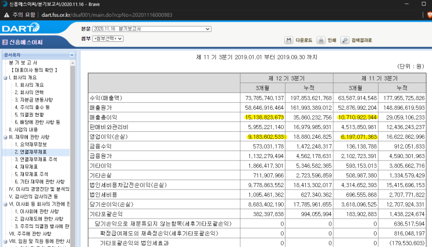Screen dimensions: 432x247
Task: Click the security warning triangle icon
Action: pos(6,15)
